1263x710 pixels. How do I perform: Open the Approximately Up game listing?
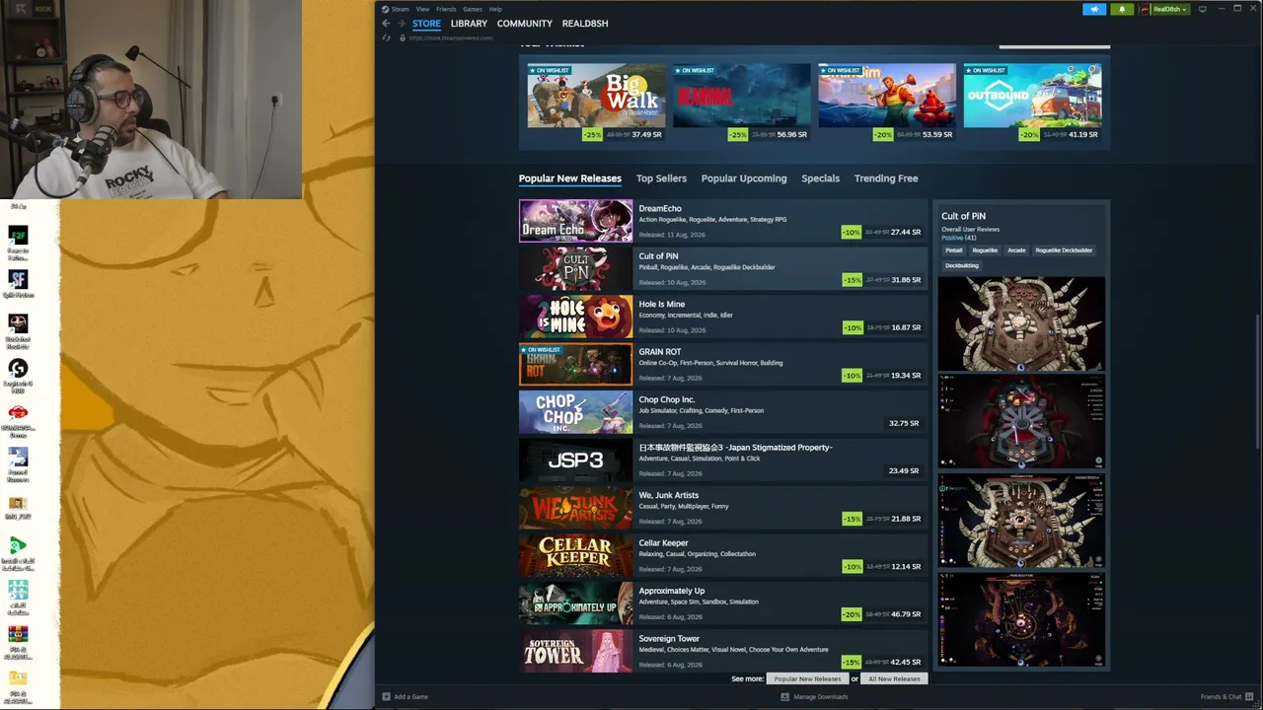[723, 603]
